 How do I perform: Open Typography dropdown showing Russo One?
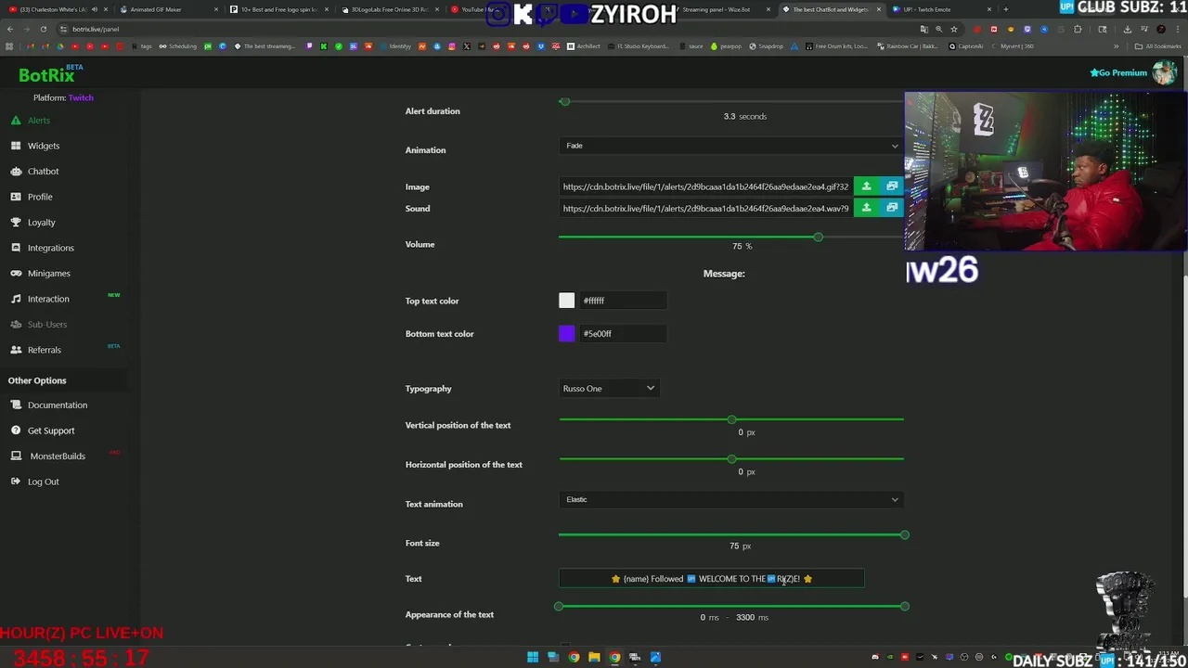click(609, 389)
